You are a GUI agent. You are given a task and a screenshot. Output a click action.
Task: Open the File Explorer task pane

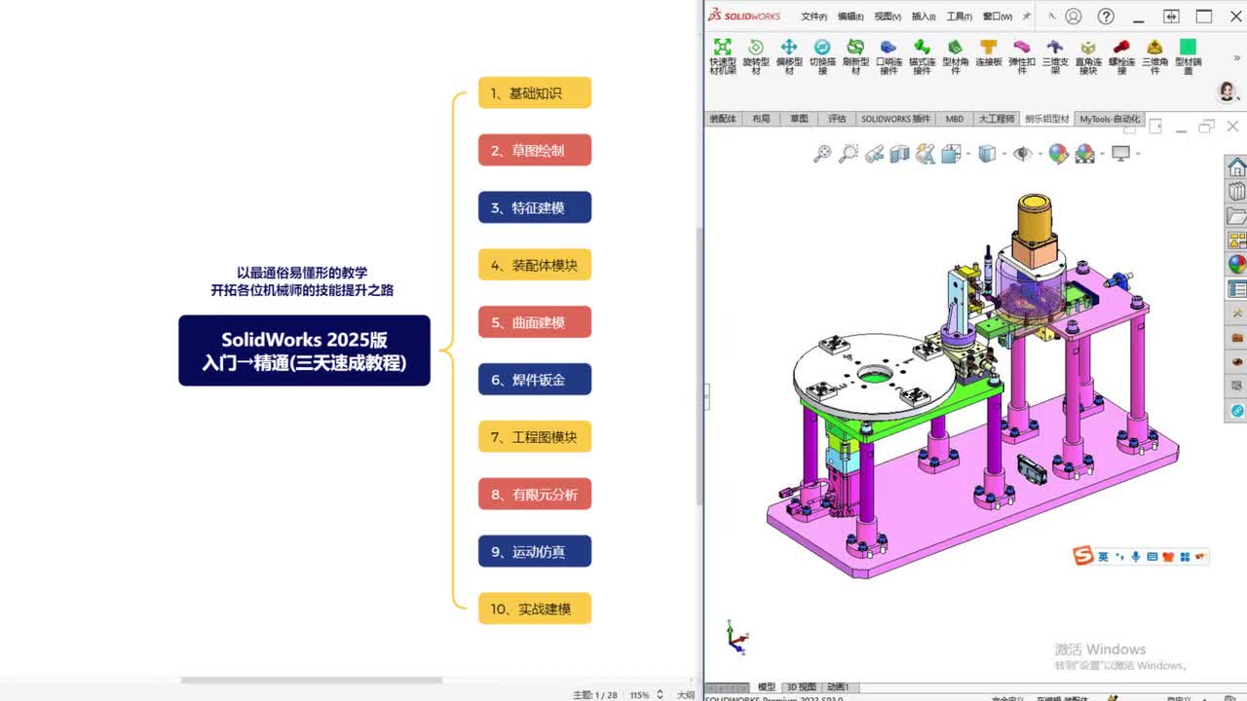tap(1237, 216)
